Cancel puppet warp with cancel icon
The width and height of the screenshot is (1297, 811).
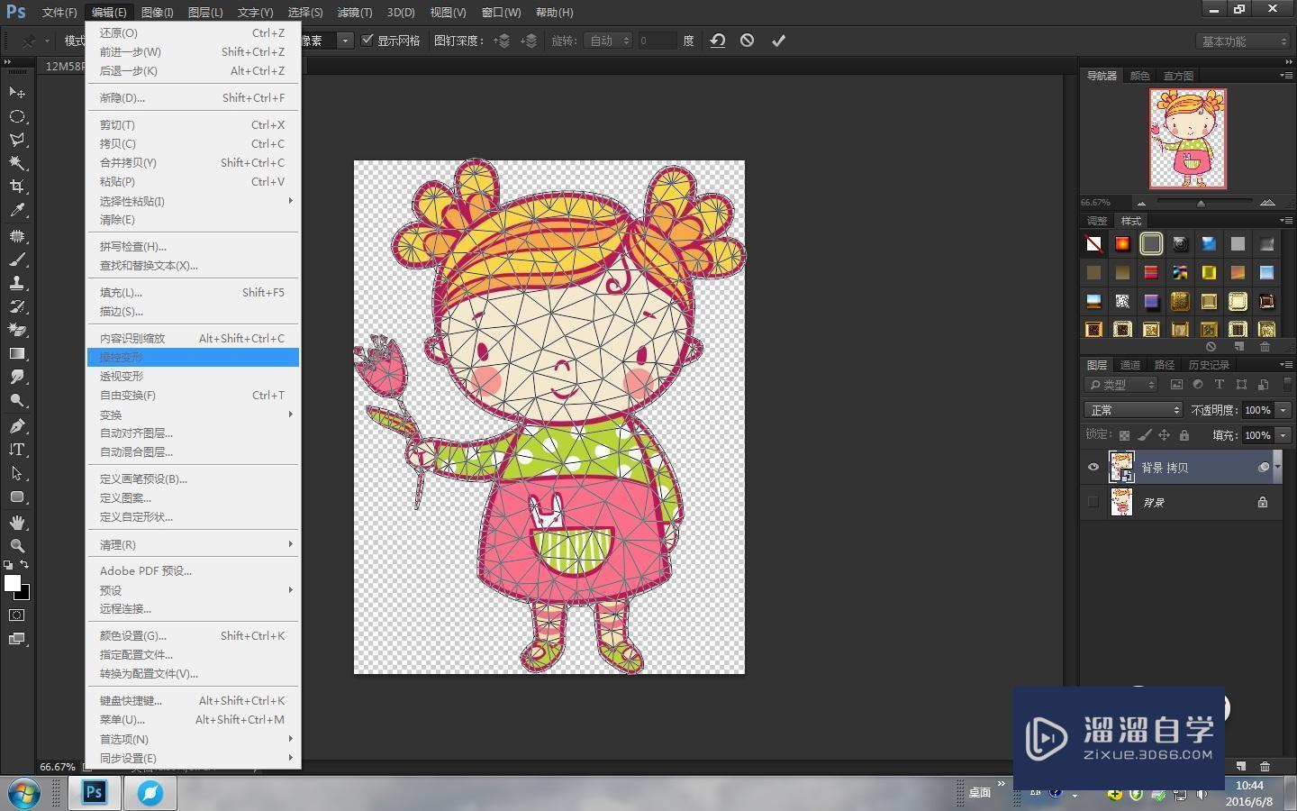(x=747, y=41)
